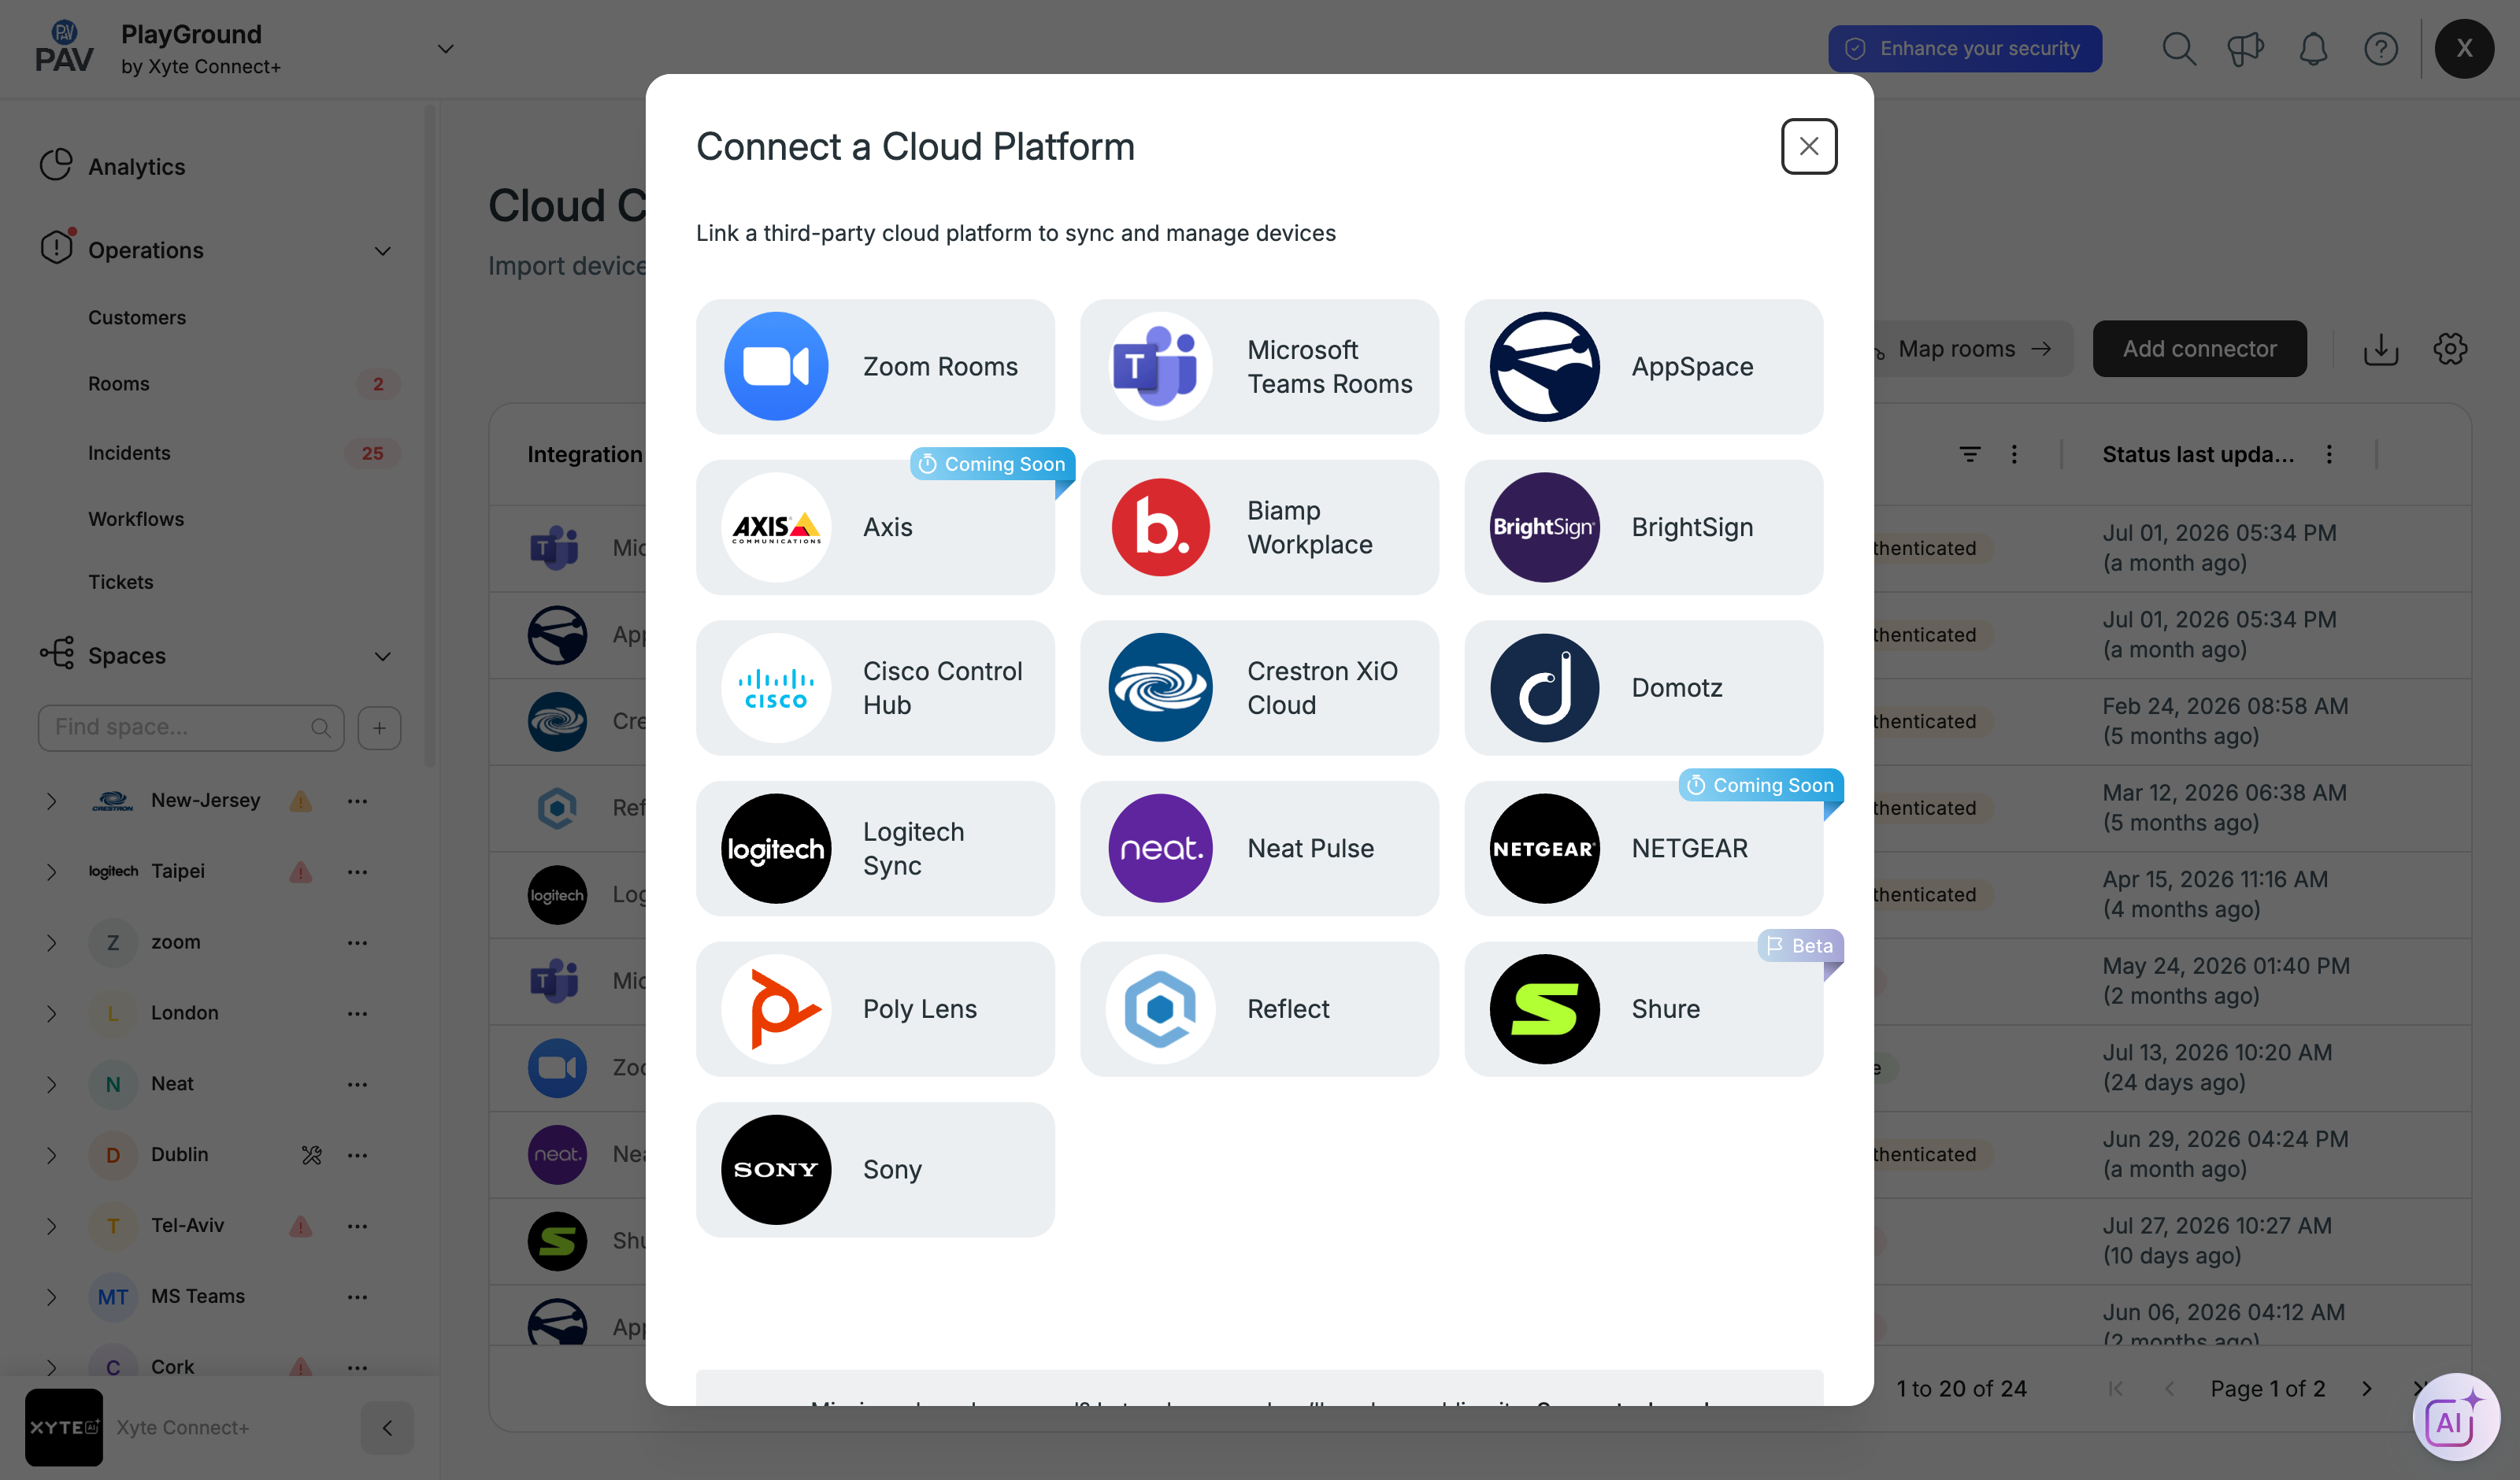
Task: Open the notifications bell
Action: coord(2313,48)
